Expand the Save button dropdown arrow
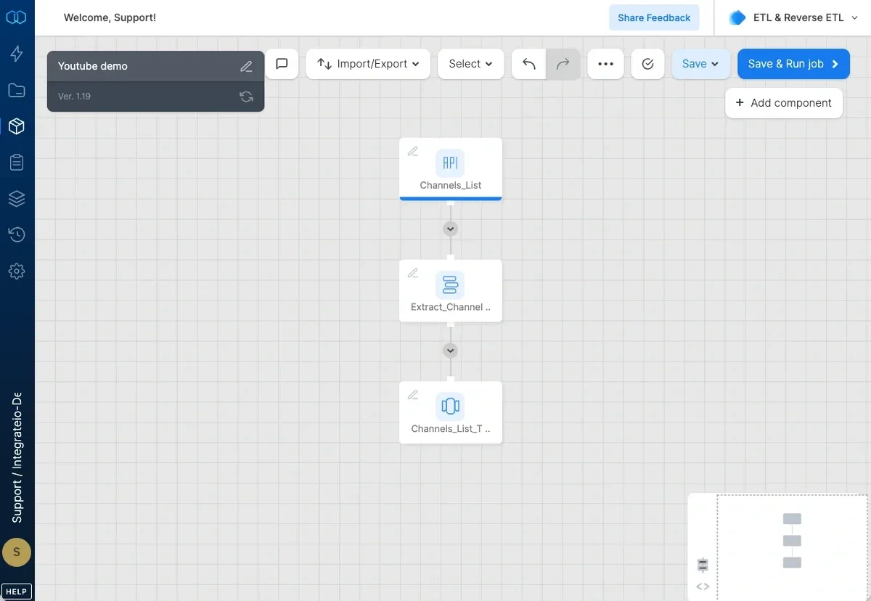 click(x=714, y=64)
